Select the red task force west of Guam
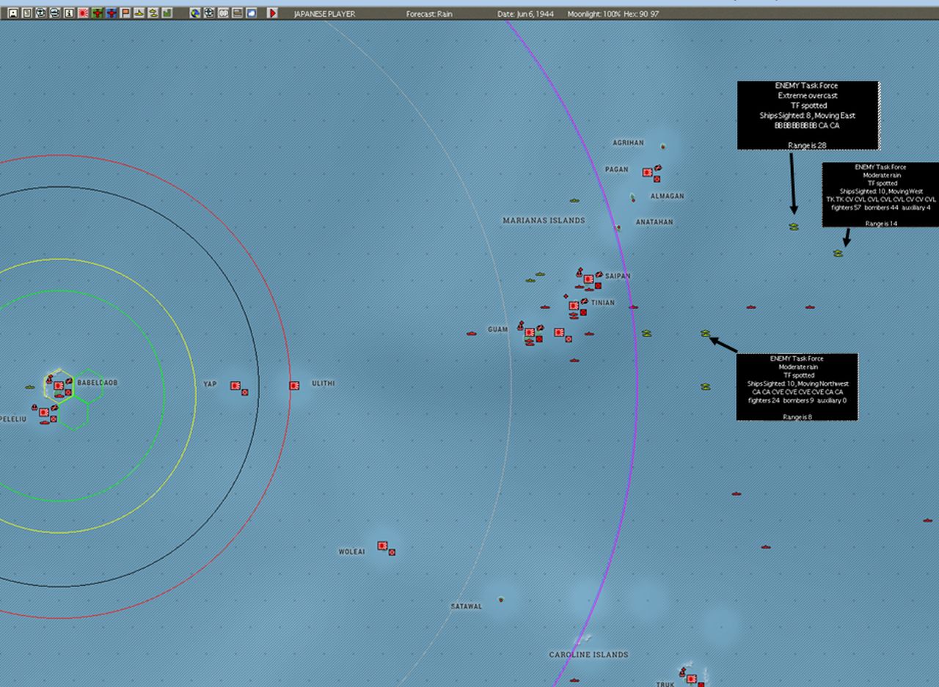The image size is (939, 687). [472, 334]
